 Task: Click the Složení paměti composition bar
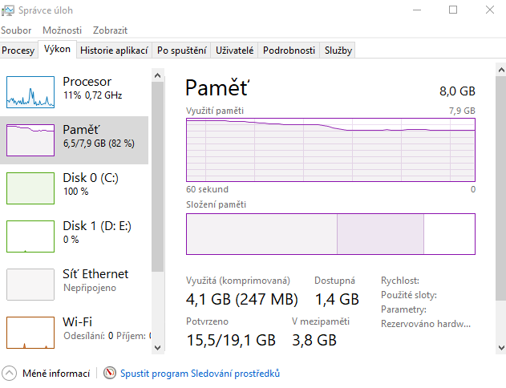pyautogui.click(x=330, y=234)
